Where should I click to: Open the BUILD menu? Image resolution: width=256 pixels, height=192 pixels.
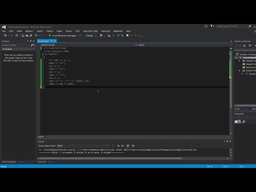[40, 31]
